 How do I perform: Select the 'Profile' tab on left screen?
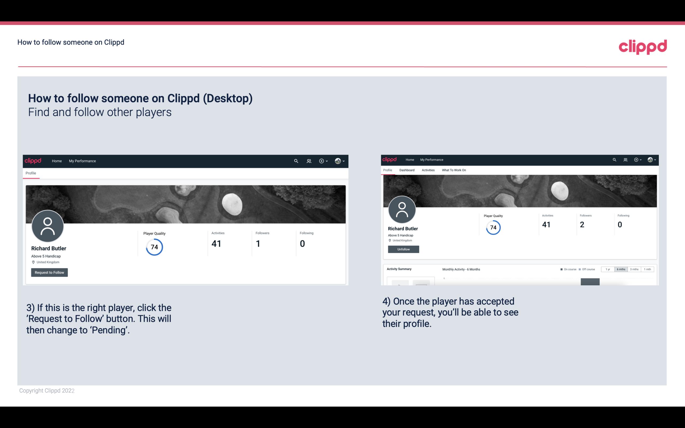[x=31, y=173]
